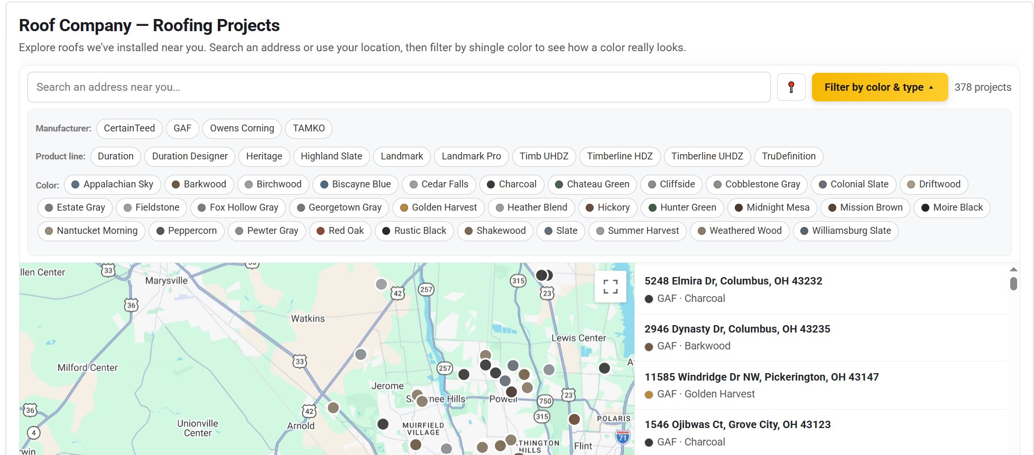Click the project list scrollbar thumb
Viewport: 1034px width, 455px height.
tap(1013, 283)
